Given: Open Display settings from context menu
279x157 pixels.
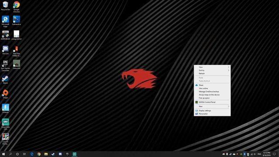Looking at the screenshot, I should click(212, 110).
